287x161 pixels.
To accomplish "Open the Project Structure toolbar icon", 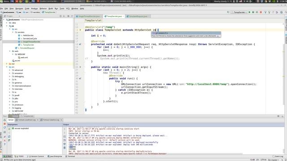I will 282,12.
